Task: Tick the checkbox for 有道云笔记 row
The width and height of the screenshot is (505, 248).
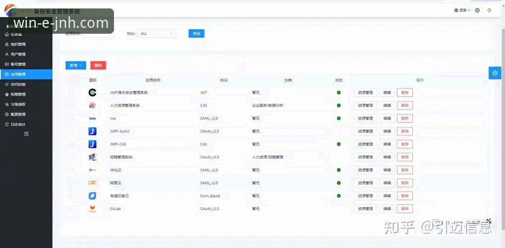Action: (72, 196)
